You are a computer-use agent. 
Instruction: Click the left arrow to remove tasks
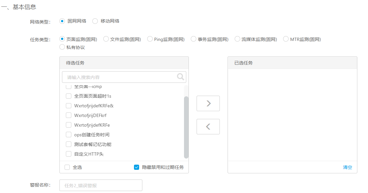(x=208, y=127)
